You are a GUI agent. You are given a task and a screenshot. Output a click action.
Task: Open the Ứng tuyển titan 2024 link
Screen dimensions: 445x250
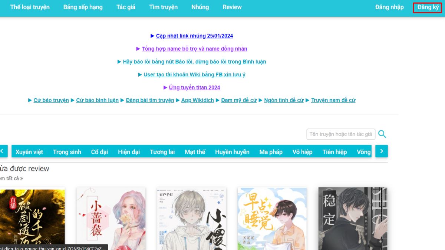coord(194,88)
